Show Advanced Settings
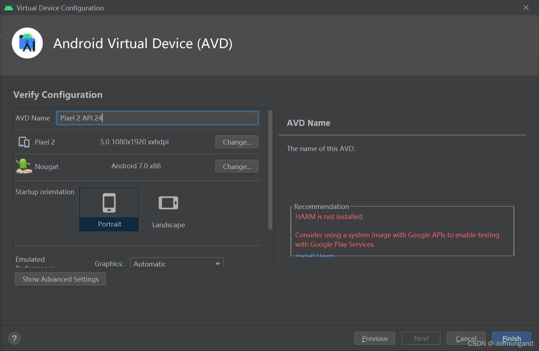The height and width of the screenshot is (351, 539). tap(60, 279)
